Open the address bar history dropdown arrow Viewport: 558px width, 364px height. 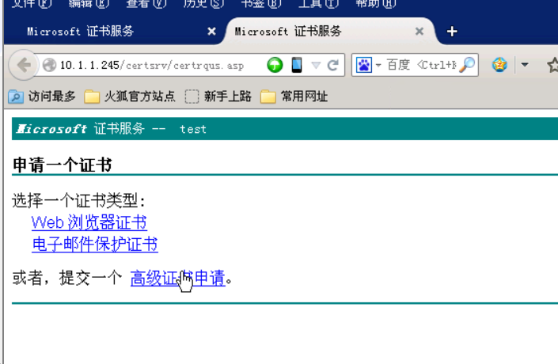point(316,65)
